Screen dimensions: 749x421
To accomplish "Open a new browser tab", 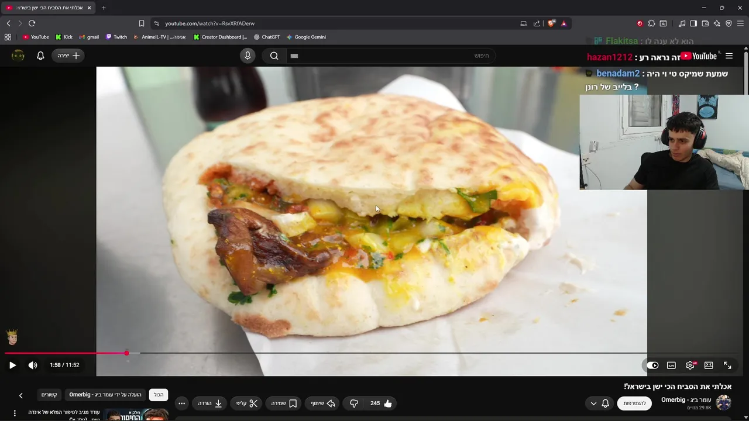I will (104, 8).
